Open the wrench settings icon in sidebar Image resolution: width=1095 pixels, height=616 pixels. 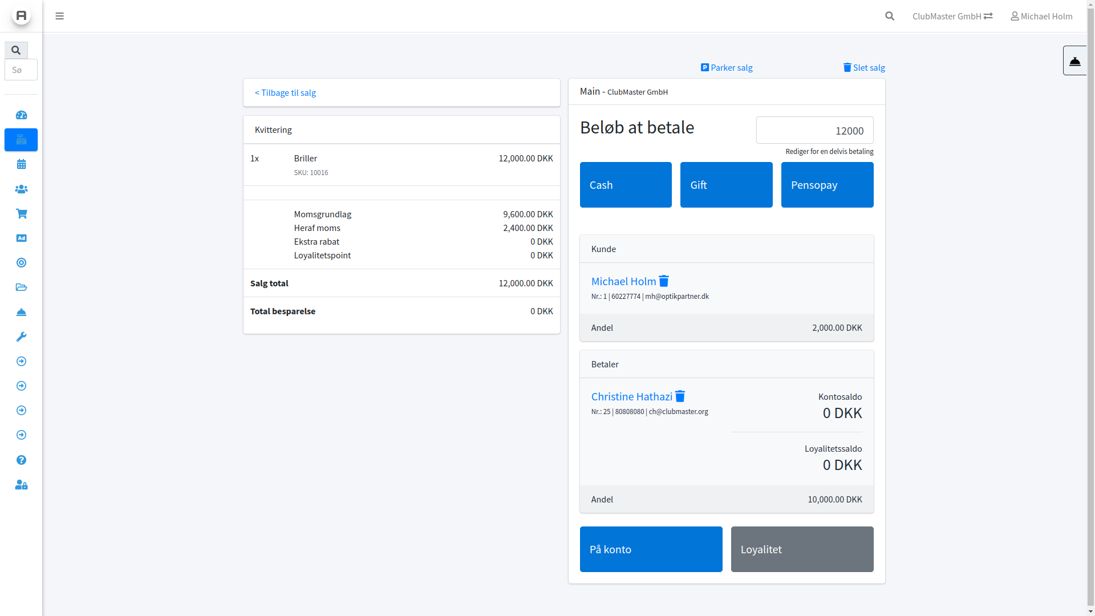click(x=21, y=337)
